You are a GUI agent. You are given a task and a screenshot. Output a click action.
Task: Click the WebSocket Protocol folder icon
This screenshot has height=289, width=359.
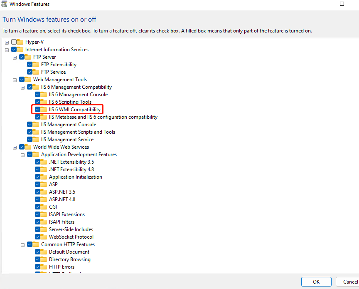44,237
